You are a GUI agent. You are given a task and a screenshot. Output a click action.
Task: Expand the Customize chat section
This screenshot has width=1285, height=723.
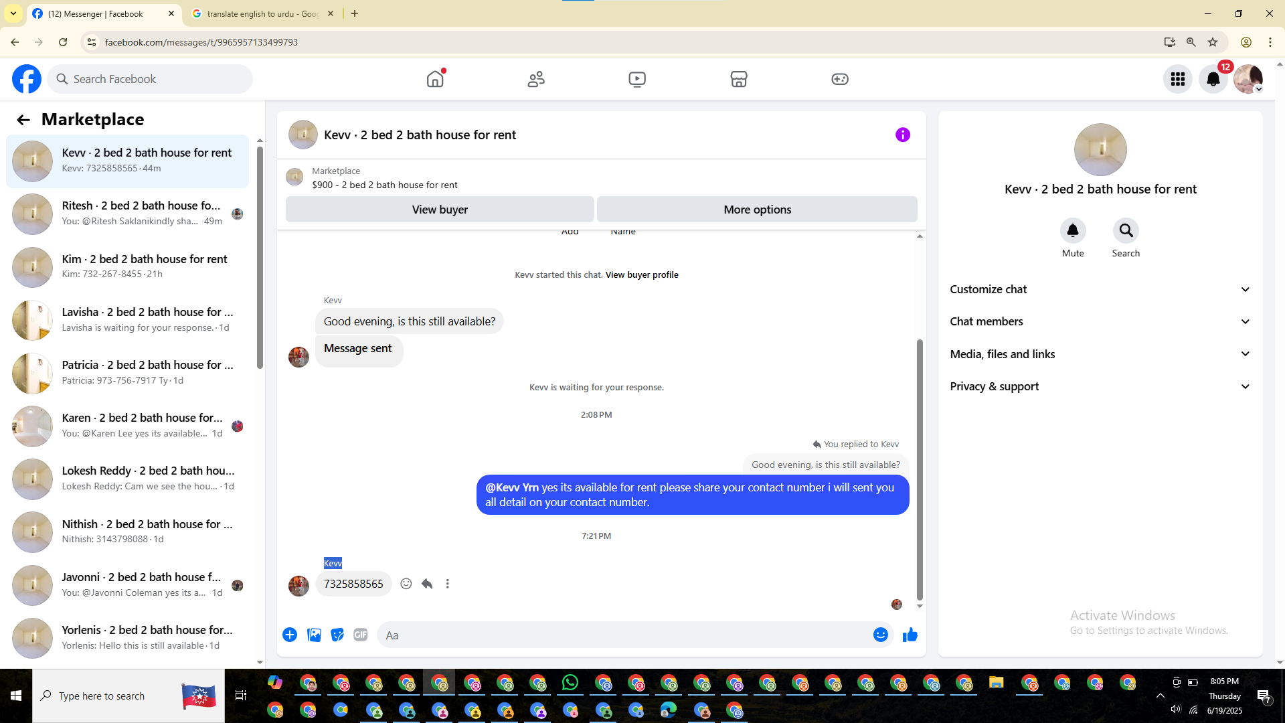click(1100, 289)
